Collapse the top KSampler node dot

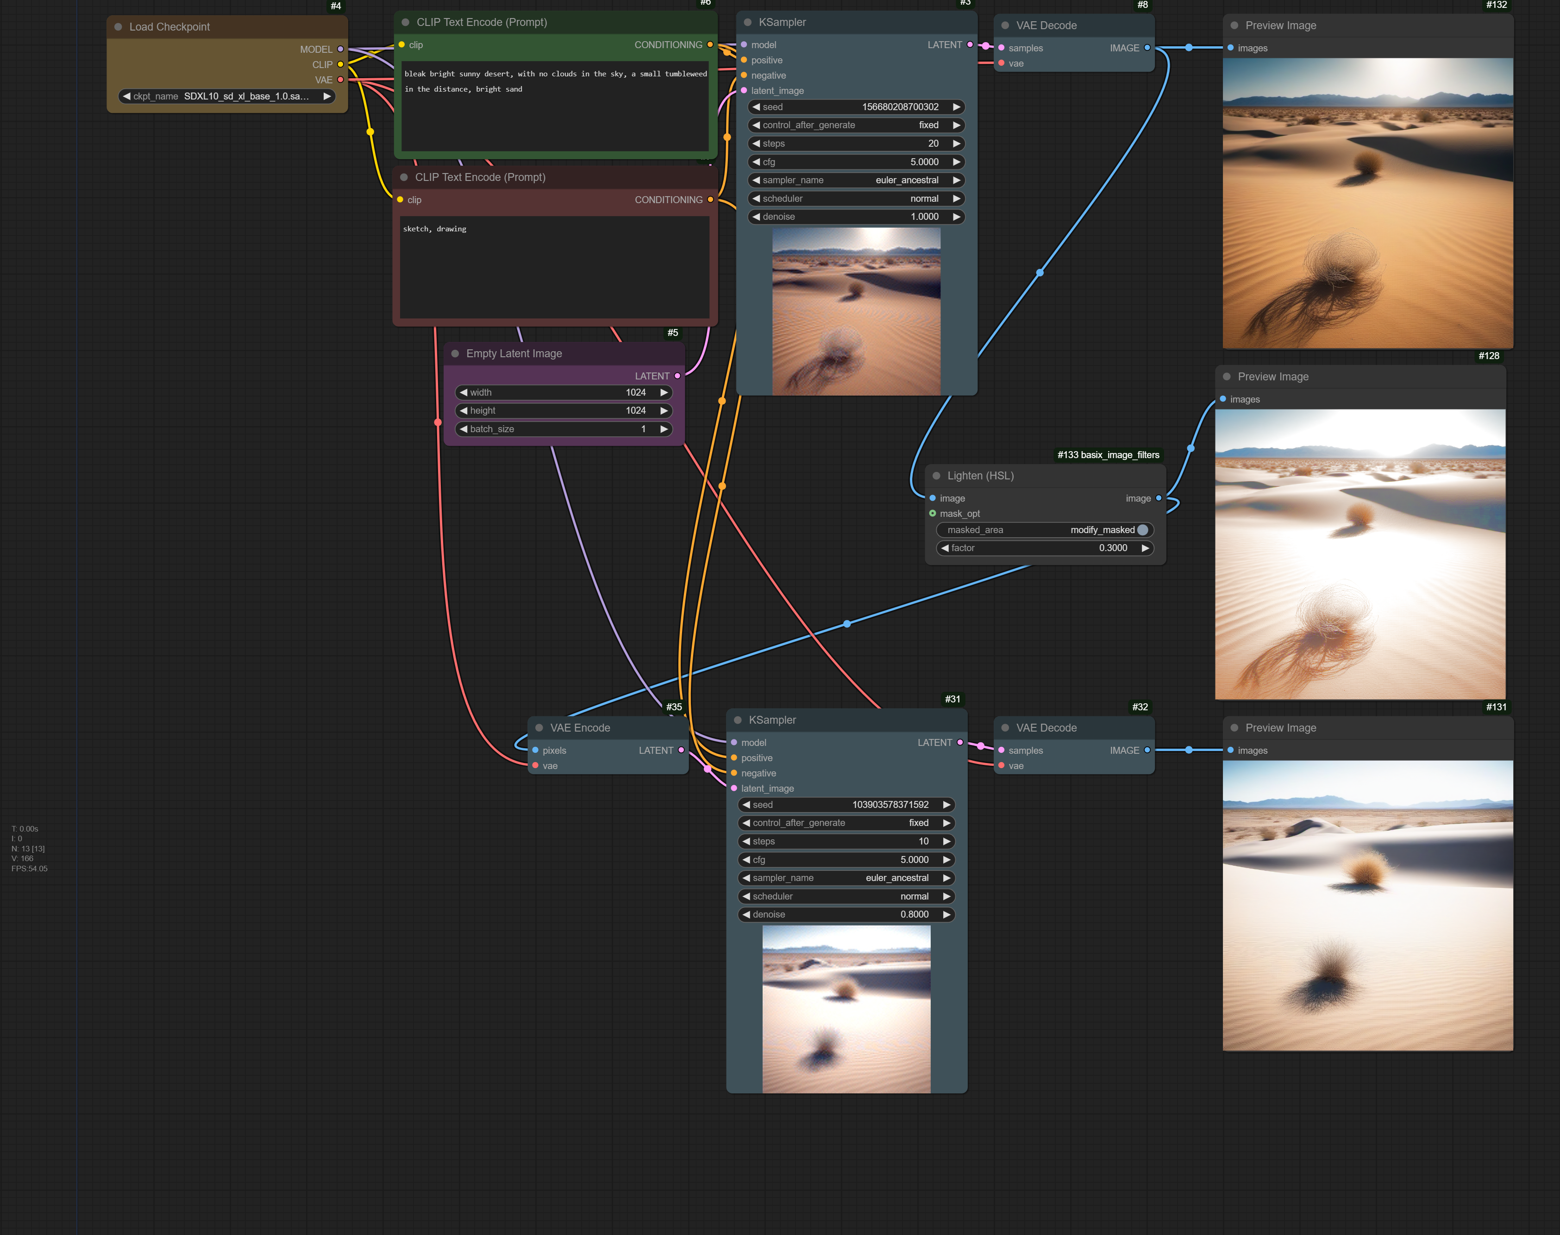pyautogui.click(x=747, y=22)
